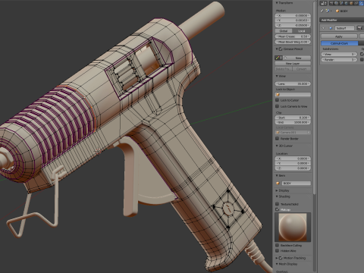The height and width of the screenshot is (273, 364).
Task: Switch to the Render Layers properties tab icon
Action: pos(336,3)
